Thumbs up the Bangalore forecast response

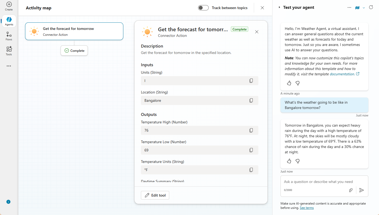(x=289, y=161)
